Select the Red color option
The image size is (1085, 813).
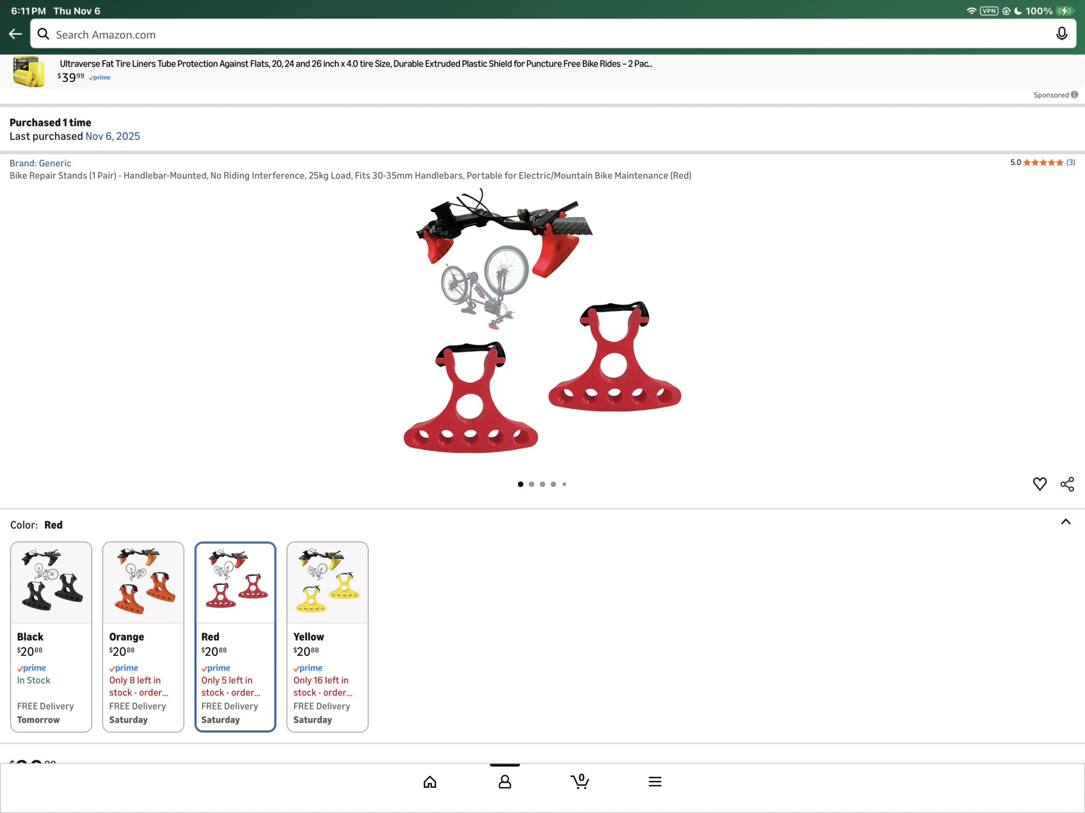click(235, 637)
